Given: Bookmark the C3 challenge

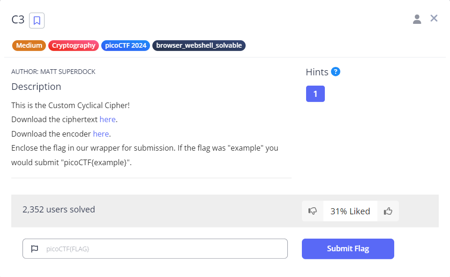Looking at the screenshot, I should (x=37, y=20).
